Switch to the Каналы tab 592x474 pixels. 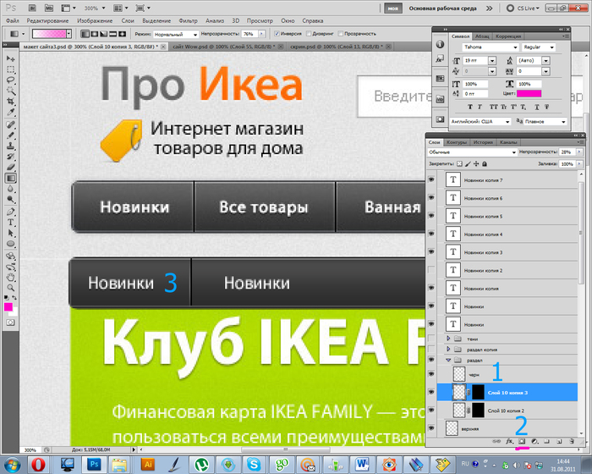point(508,142)
